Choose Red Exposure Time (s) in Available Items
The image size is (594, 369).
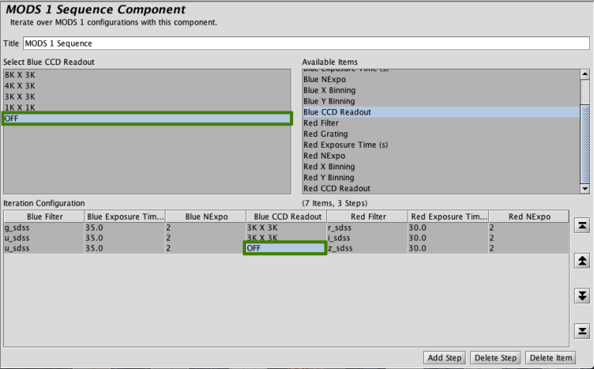[442, 145]
